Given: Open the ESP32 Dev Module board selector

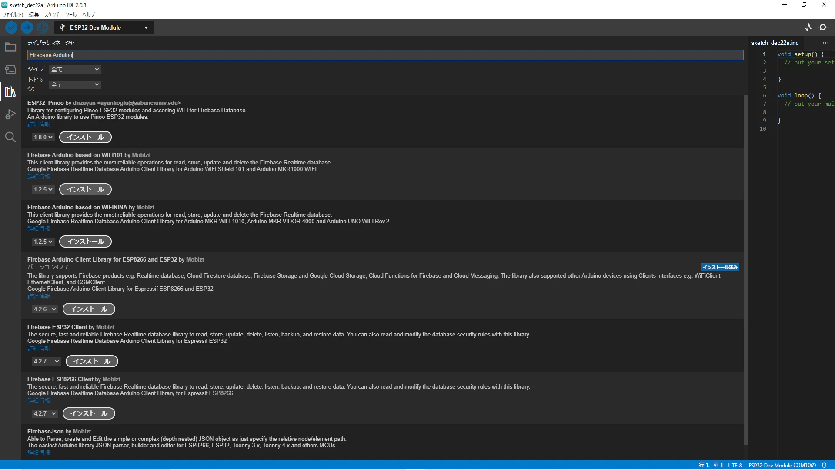Looking at the screenshot, I should point(104,27).
